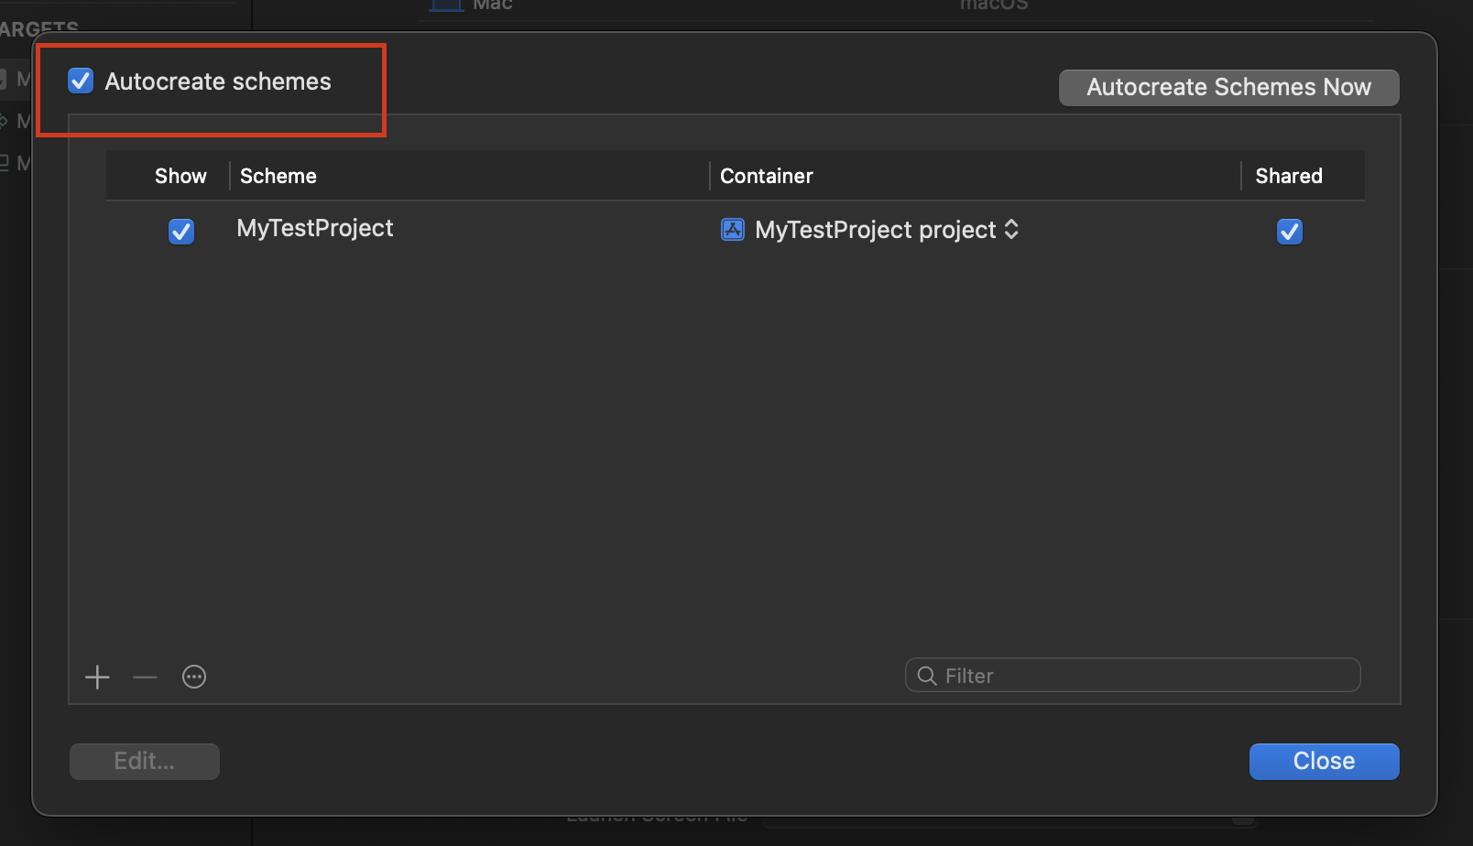Image resolution: width=1473 pixels, height=846 pixels.
Task: Click the Shared column header
Action: [x=1289, y=176]
